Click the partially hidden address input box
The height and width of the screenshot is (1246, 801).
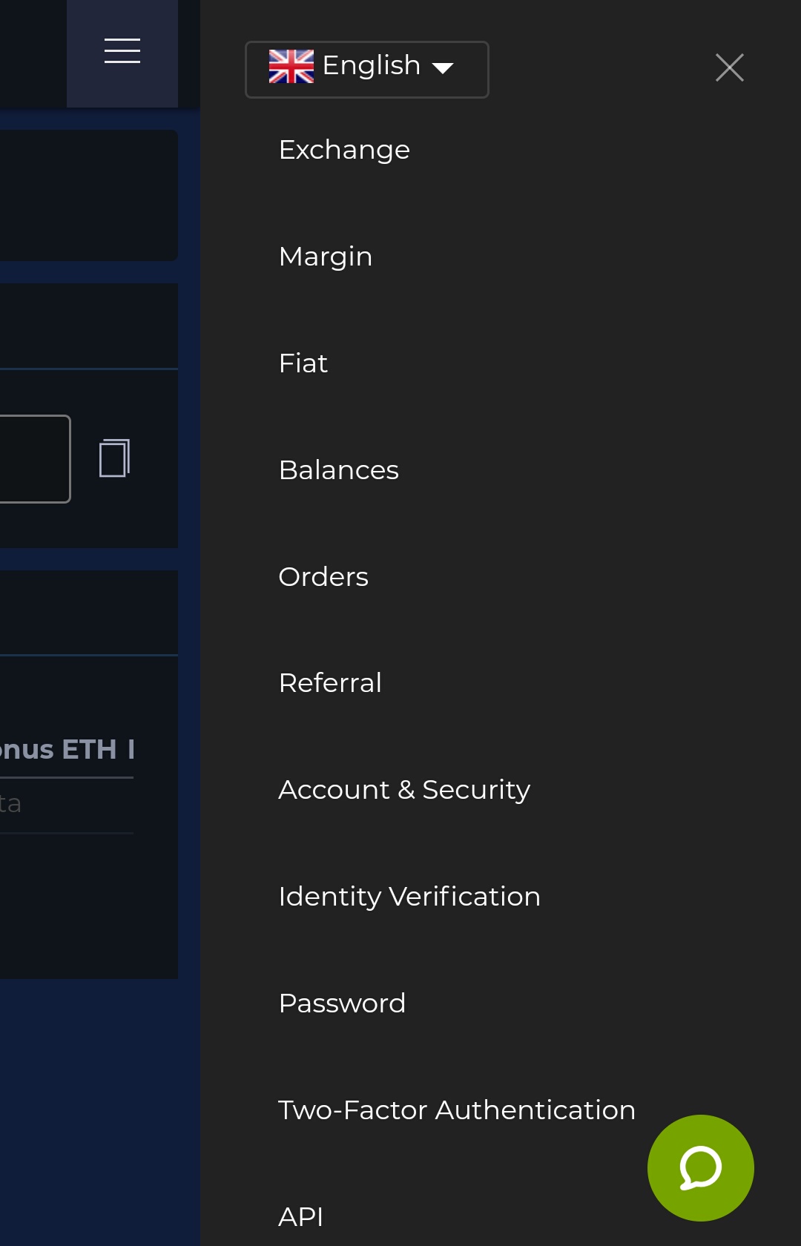33,459
